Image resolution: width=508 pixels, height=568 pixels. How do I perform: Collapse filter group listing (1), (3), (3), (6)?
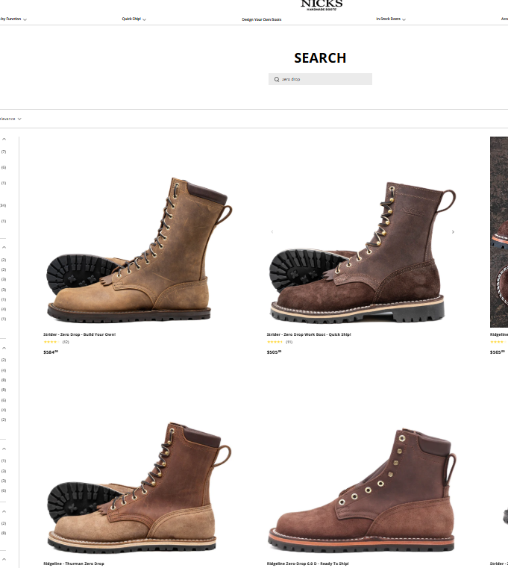pyautogui.click(x=4, y=449)
